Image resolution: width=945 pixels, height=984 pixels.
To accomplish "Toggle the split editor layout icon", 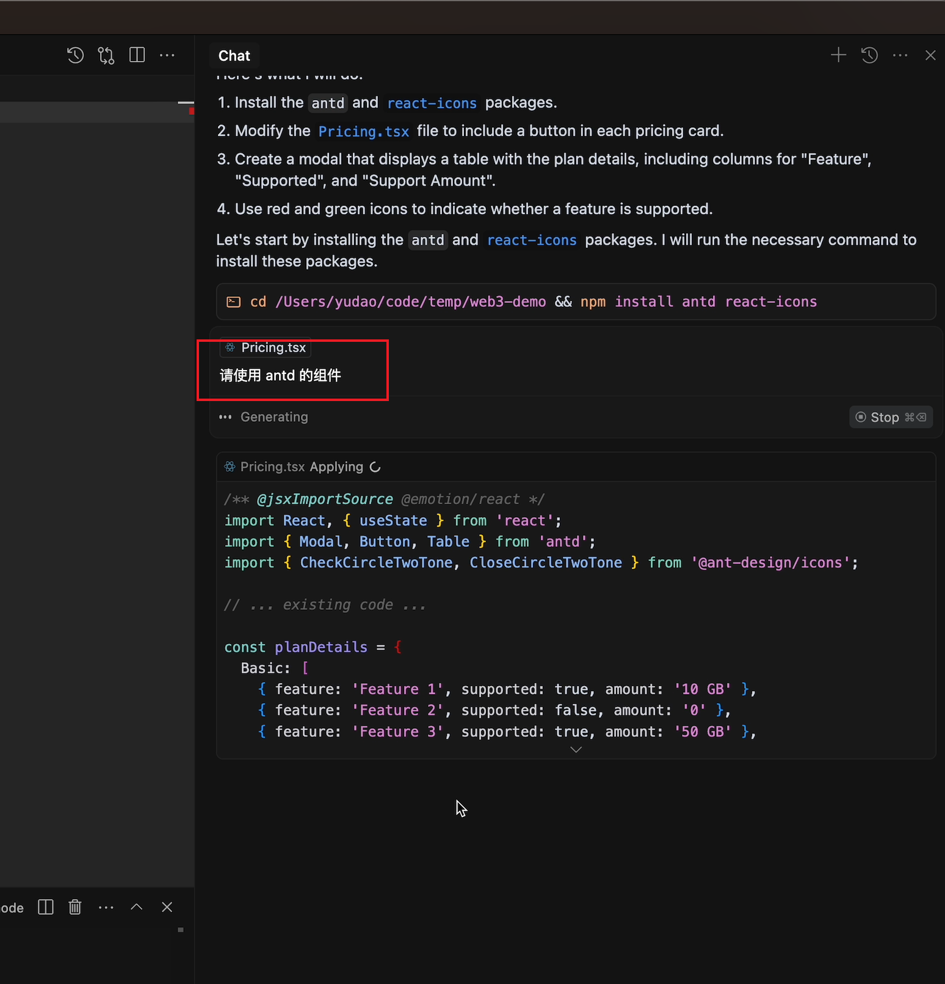I will point(137,56).
